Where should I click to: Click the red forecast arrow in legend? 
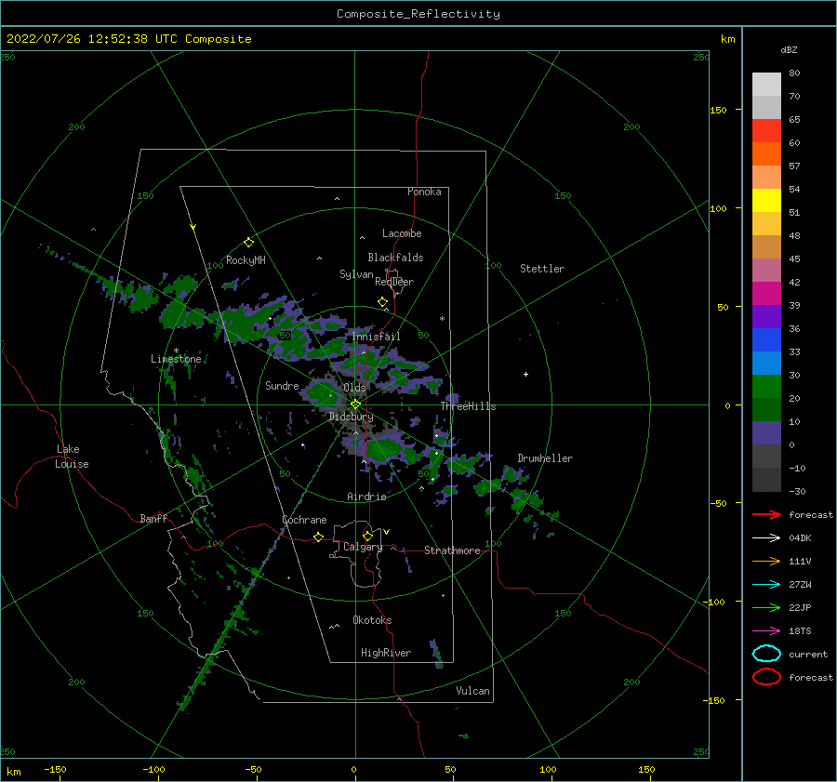[766, 514]
